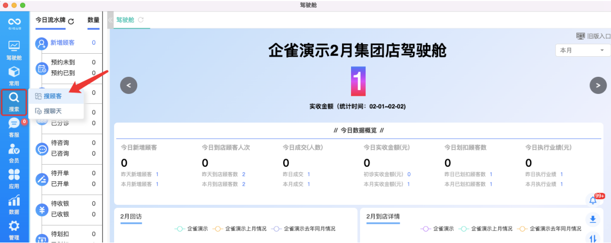
Task: Click the 初诊实收金额(元) value 0
Action: [x=409, y=174]
